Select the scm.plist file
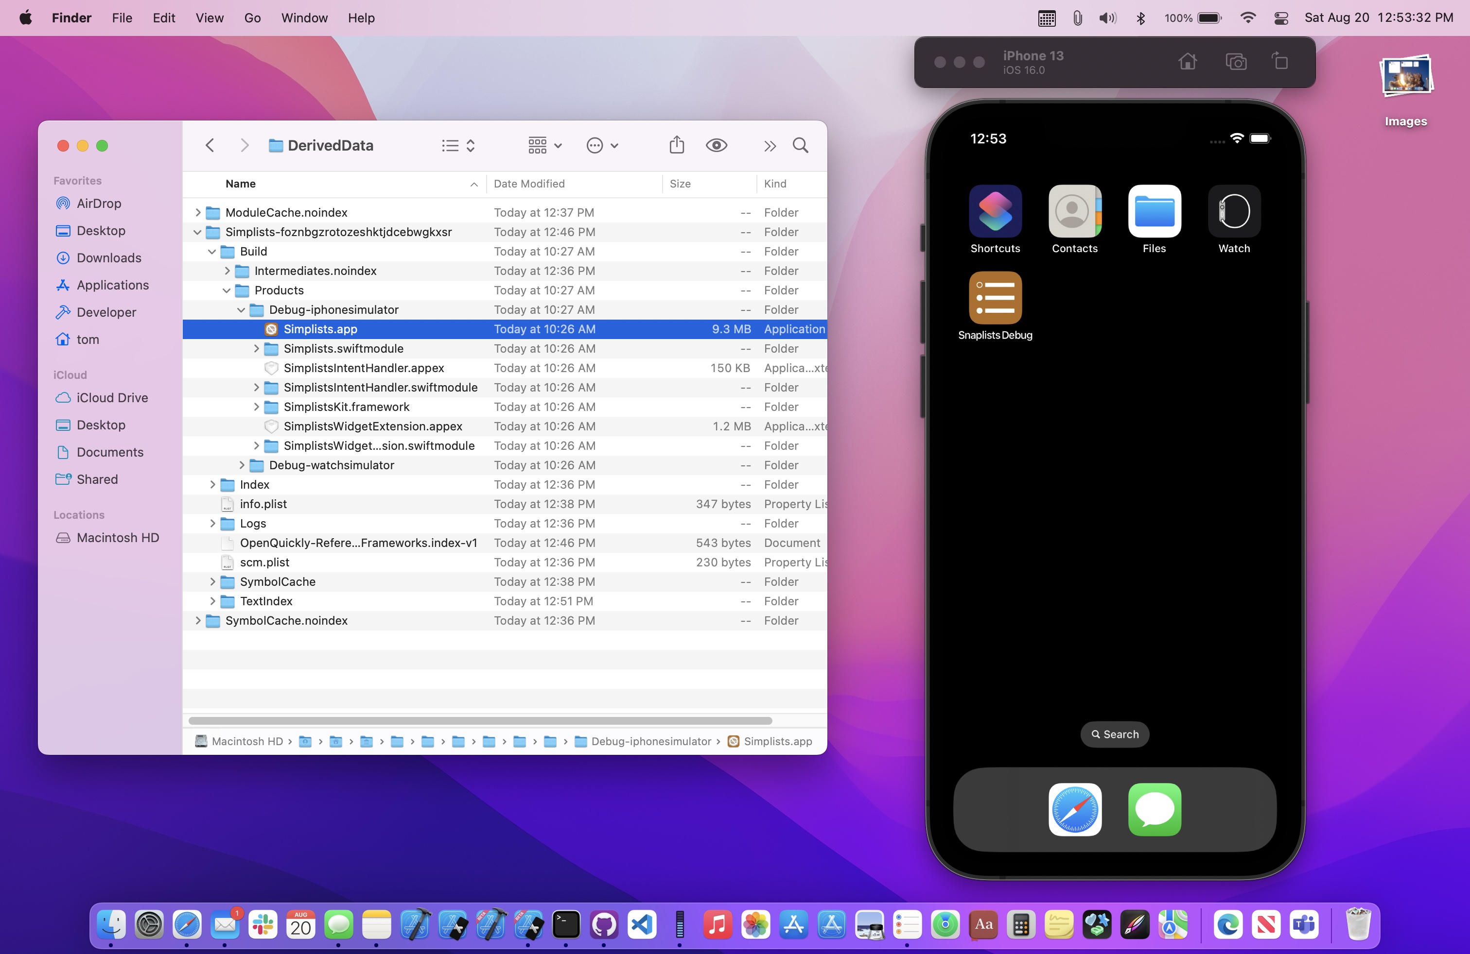This screenshot has height=954, width=1470. [x=505, y=562]
